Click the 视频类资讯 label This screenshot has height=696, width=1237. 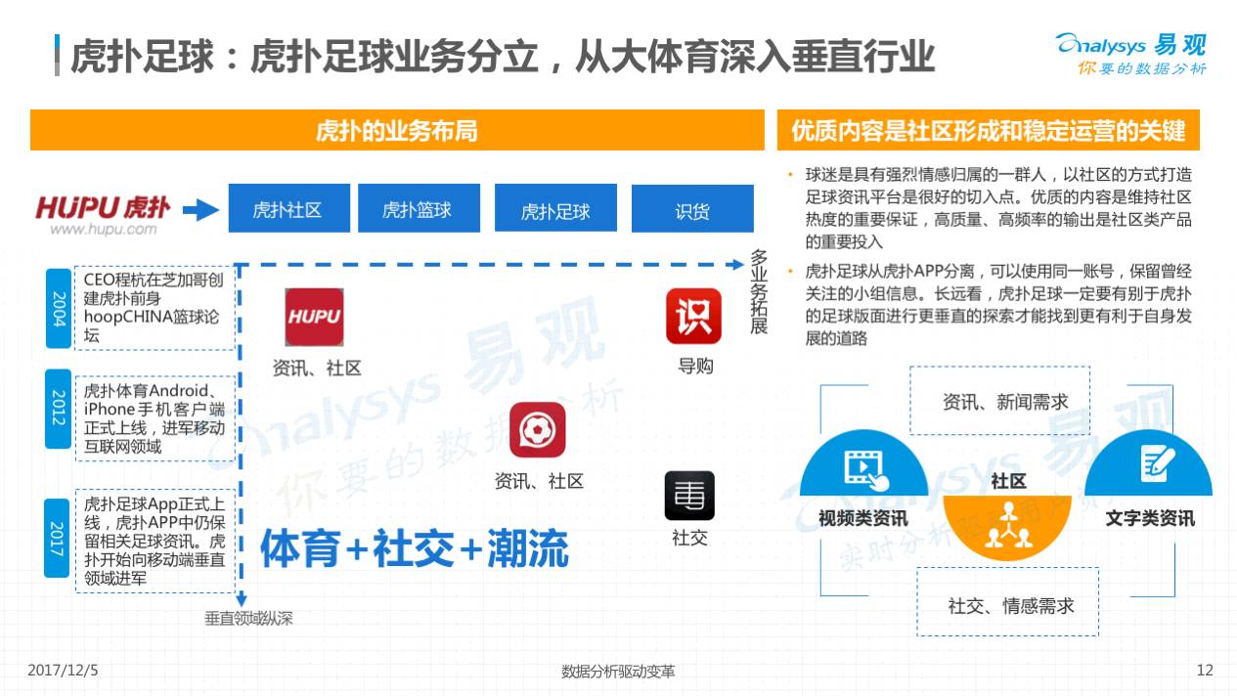(x=862, y=517)
